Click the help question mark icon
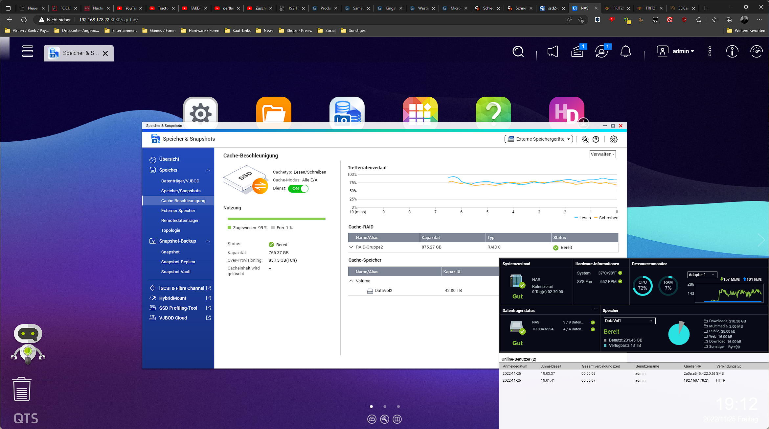Image resolution: width=769 pixels, height=429 pixels. [x=596, y=139]
